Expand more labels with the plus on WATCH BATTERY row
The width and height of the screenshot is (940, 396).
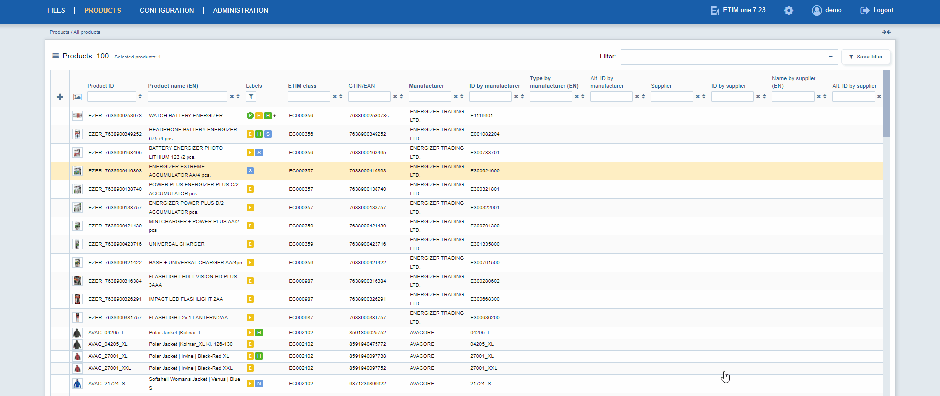[x=274, y=116]
